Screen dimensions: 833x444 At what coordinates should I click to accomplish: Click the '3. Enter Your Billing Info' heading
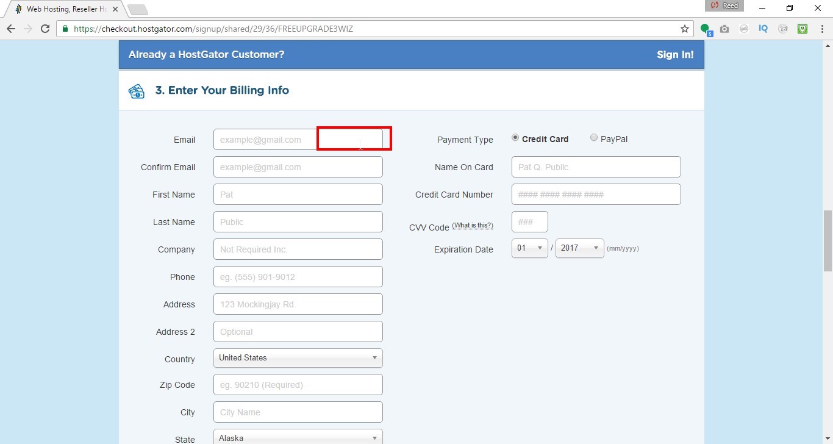pos(222,90)
